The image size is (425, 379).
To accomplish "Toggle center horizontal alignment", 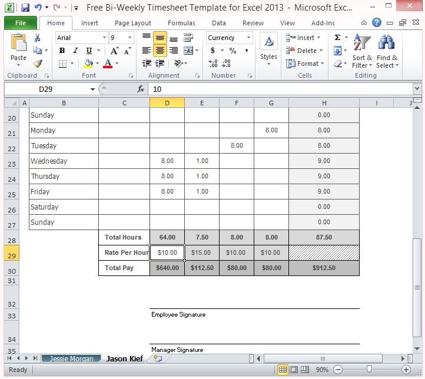I will click(x=160, y=51).
